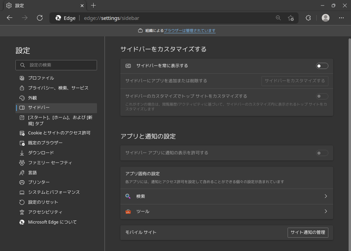
Task: Click the ダウンロード arrow icon
Action: click(x=22, y=153)
